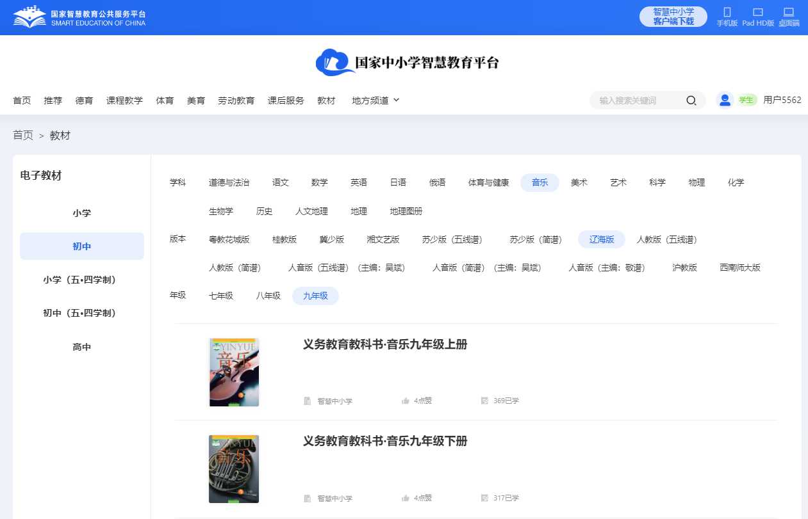Select 人音版（主编：敬谱） edition
This screenshot has height=519, width=808.
coord(607,267)
